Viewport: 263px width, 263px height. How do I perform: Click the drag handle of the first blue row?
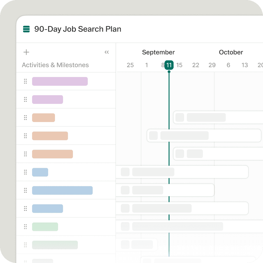tap(26, 172)
